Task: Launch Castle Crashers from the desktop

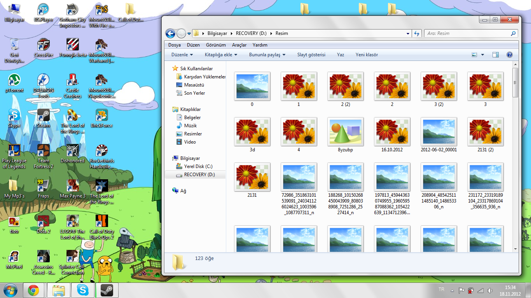Action: pos(73,86)
